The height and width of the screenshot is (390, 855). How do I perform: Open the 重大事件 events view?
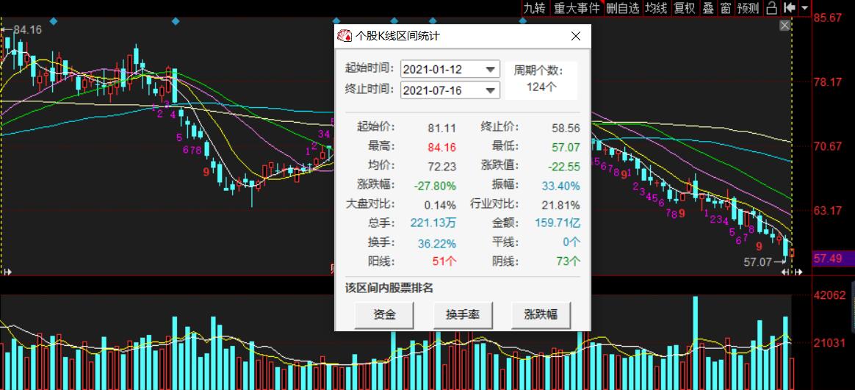click(577, 7)
